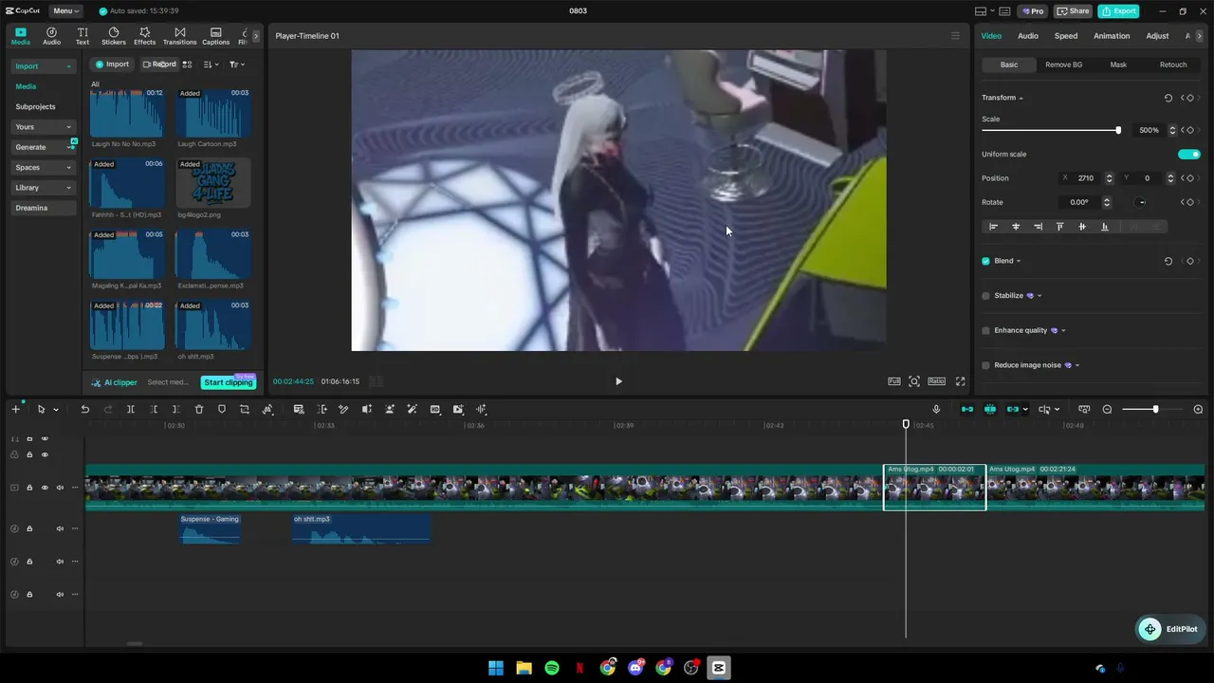
Task: Click the Scale slider handle
Action: pyautogui.click(x=1118, y=130)
